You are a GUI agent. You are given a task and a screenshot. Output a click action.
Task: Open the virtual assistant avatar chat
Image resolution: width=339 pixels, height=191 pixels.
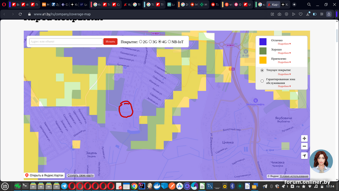coord(321,161)
